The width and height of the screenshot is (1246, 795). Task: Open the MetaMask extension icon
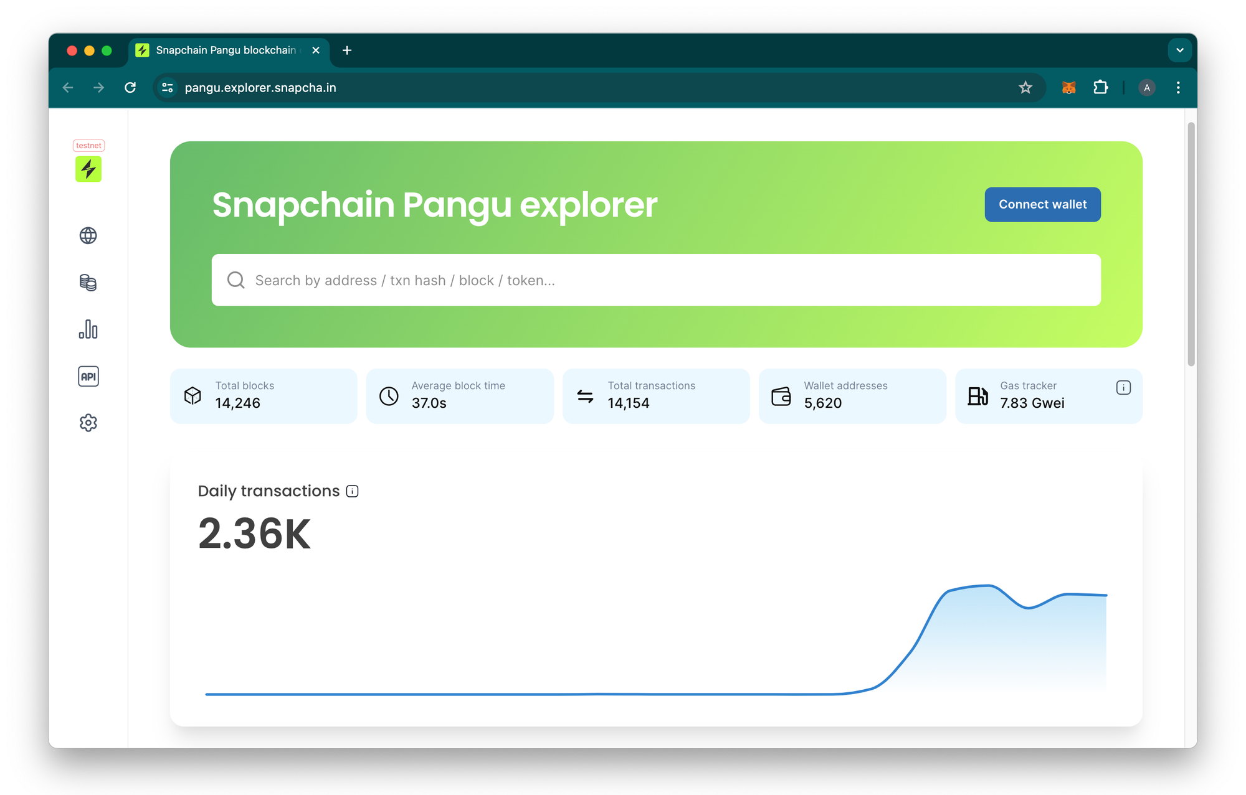click(x=1068, y=87)
